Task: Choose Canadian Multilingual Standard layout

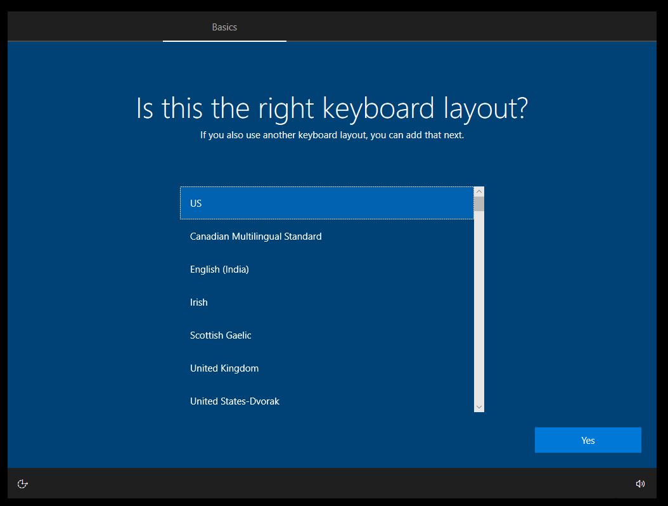Action: click(326, 237)
